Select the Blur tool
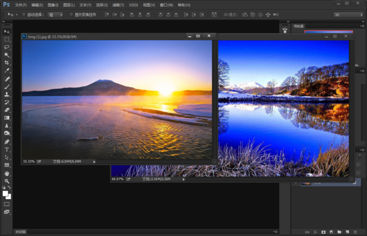This screenshot has width=367, height=236. coord(7,126)
